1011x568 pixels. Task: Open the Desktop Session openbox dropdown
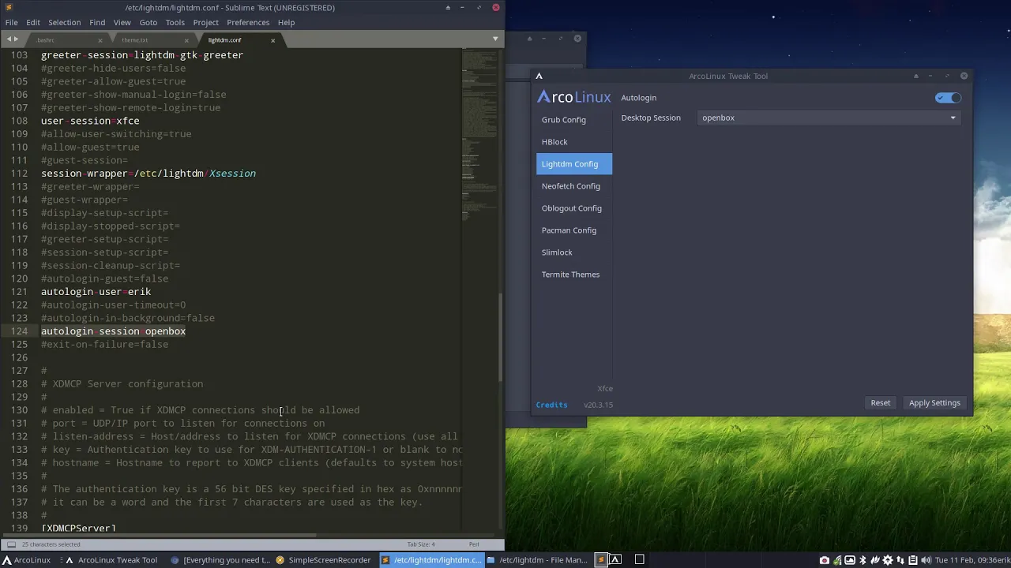pyautogui.click(x=829, y=118)
